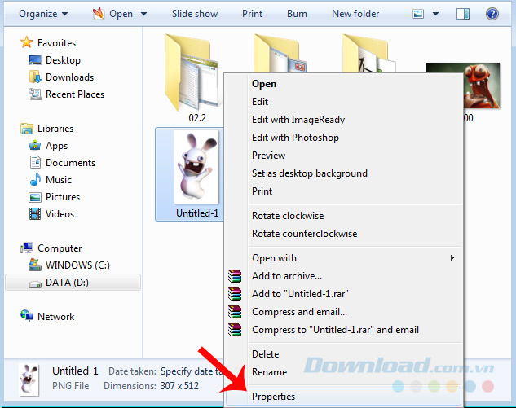Image resolution: width=516 pixels, height=408 pixels.
Task: Select the Downloads label in Favorites
Action: coord(70,77)
